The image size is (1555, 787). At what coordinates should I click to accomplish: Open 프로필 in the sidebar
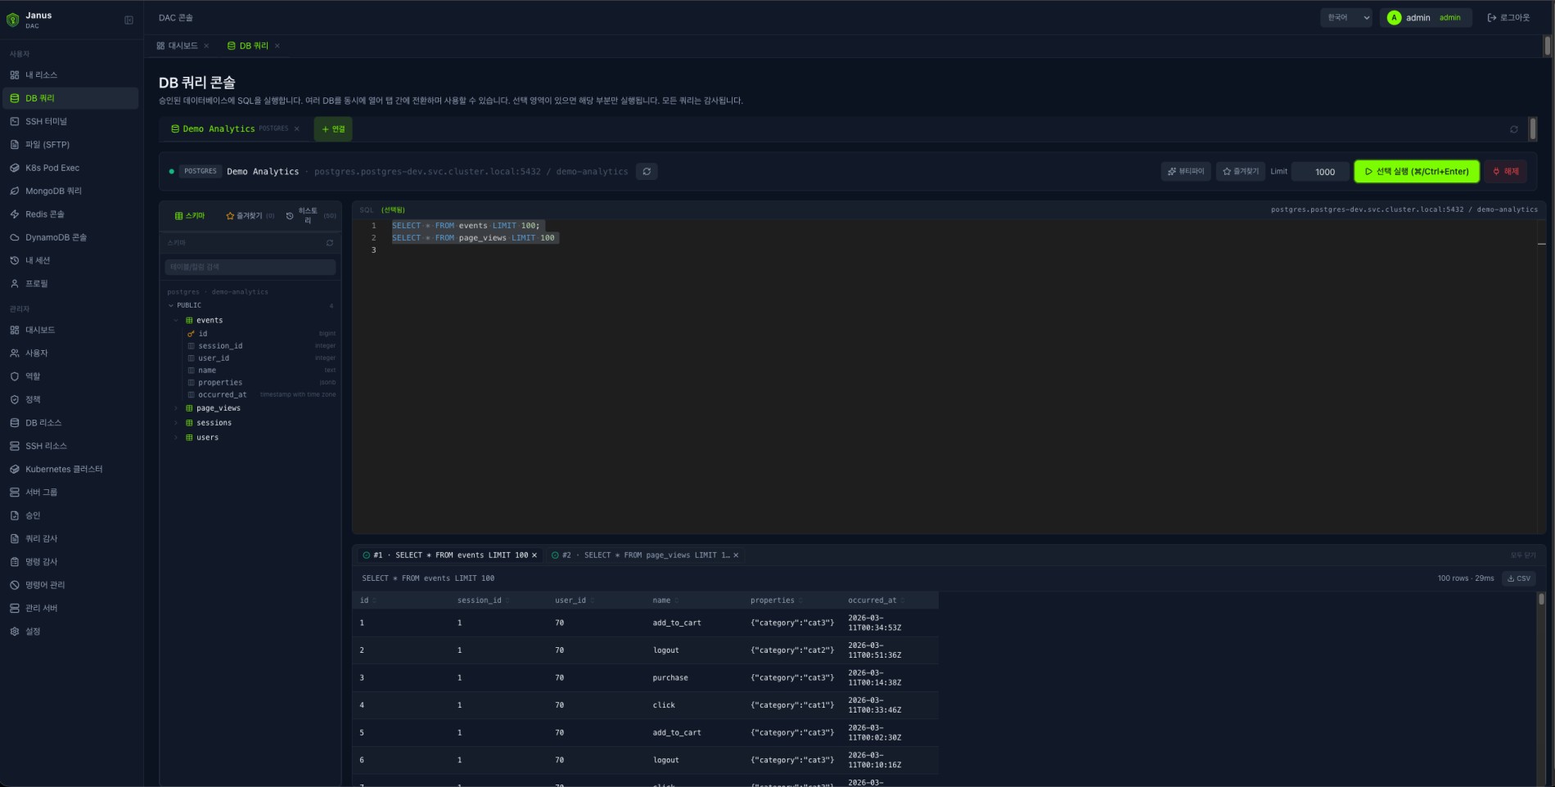(x=70, y=283)
